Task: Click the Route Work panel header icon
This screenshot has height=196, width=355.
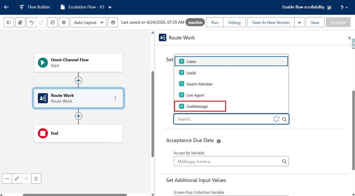Action: (162, 38)
